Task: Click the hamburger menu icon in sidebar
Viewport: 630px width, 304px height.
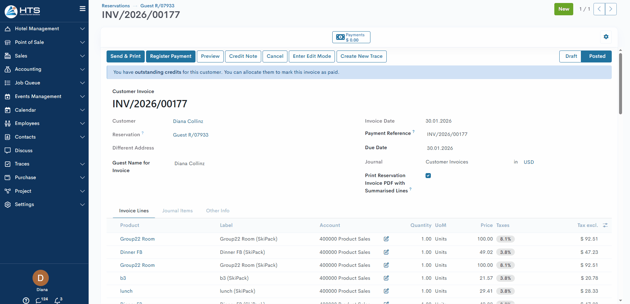Action: [x=82, y=9]
